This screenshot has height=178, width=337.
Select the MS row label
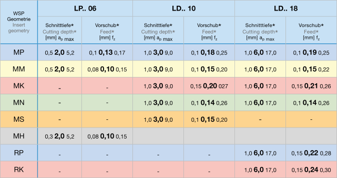[x=19, y=119]
